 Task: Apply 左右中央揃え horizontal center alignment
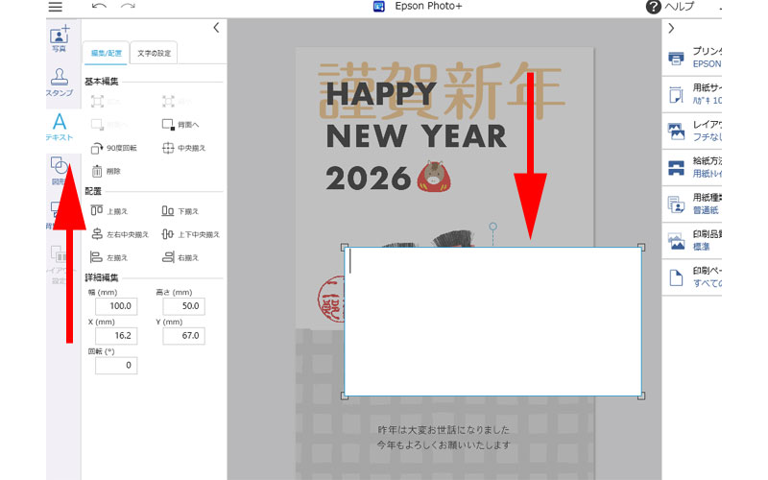point(120,234)
